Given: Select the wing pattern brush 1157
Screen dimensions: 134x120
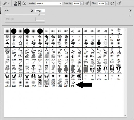Looking at the screenshot, I should tap(119, 71).
